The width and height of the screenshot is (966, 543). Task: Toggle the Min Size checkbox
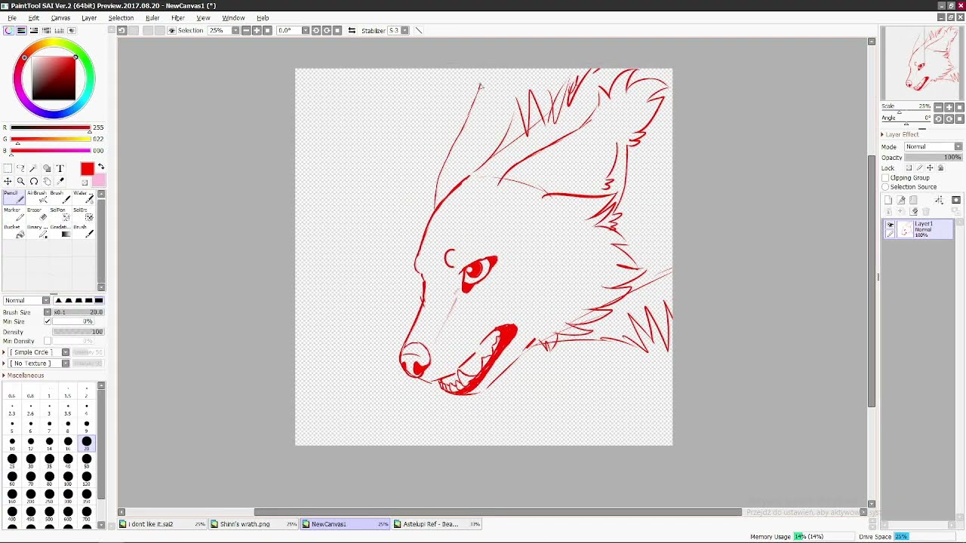point(48,321)
